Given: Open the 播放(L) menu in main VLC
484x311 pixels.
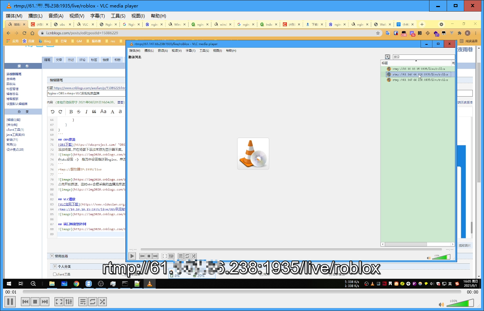Looking at the screenshot, I should pos(35,16).
